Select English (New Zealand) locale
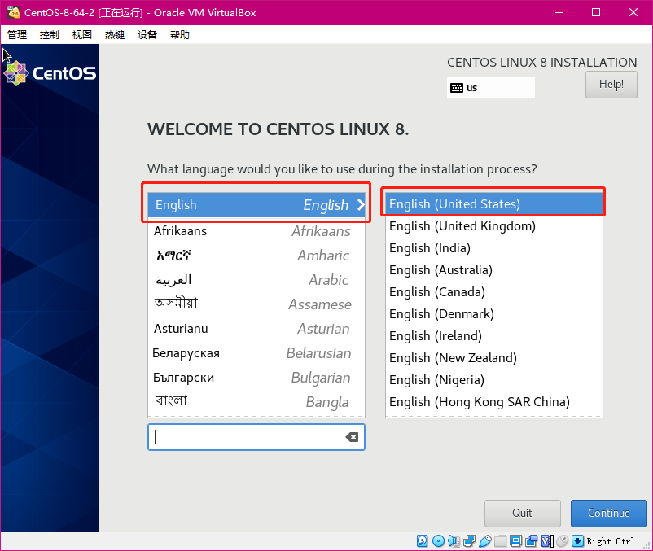Viewport: 653px width, 551px height. (494, 358)
